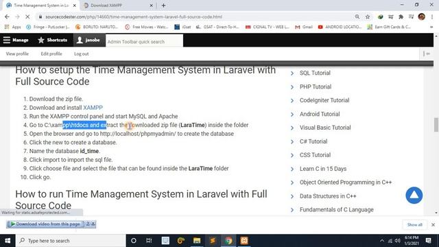Click the Type here to search box
Screen dimensions: 439x247
click(x=71, y=241)
